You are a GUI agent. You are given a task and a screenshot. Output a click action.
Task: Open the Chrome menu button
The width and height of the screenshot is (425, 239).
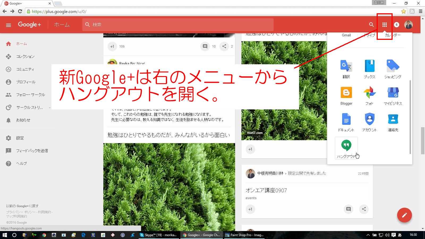click(420, 11)
